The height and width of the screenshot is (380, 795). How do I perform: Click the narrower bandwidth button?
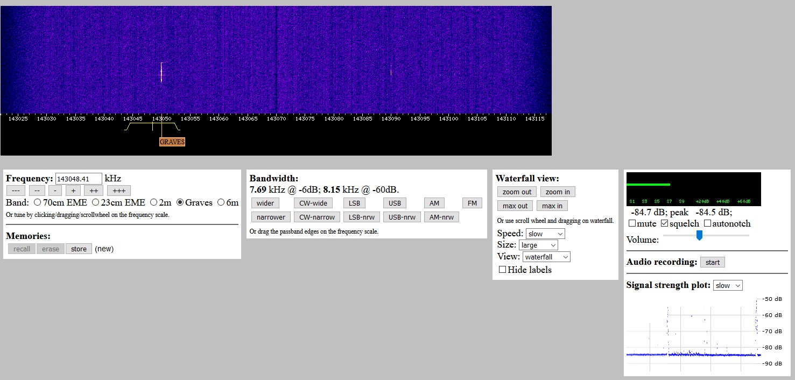click(x=271, y=217)
